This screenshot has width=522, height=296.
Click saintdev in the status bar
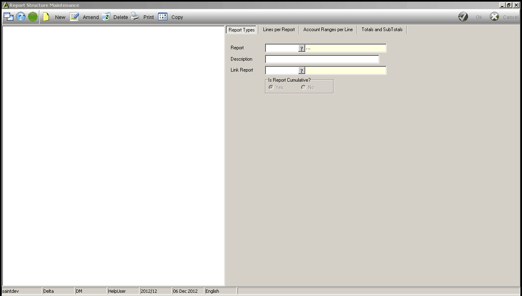click(21, 291)
